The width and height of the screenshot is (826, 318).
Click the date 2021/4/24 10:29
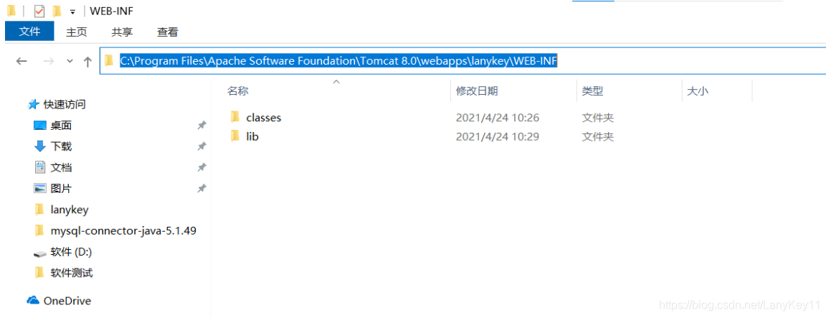tap(498, 136)
